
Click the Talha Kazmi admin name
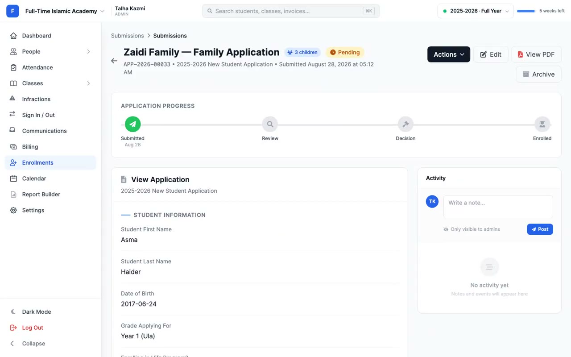(130, 8)
